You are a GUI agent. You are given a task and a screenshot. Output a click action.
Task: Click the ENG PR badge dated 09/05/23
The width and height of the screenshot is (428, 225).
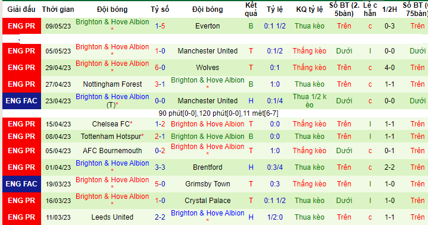21,26
